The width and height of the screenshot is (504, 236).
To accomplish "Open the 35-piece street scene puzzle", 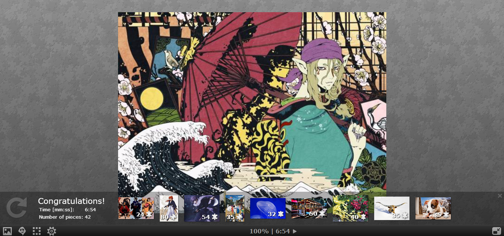I will pos(235,208).
